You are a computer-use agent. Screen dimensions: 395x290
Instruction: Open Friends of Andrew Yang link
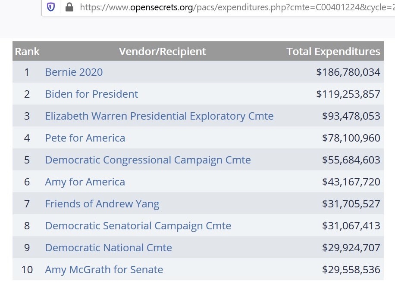pos(102,204)
